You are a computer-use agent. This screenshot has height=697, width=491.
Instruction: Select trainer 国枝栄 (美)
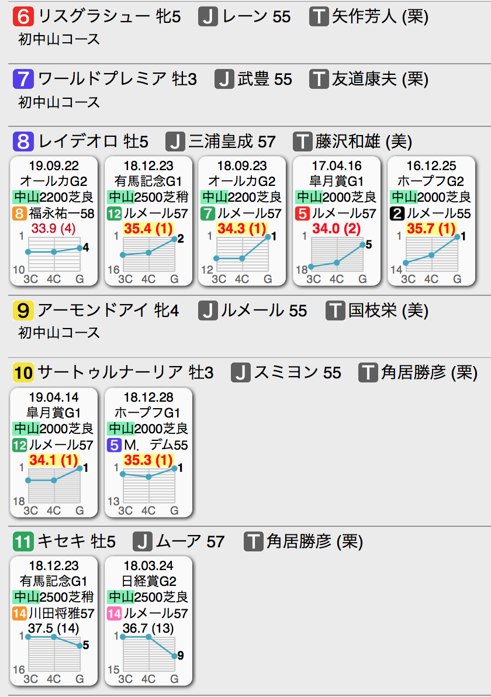tap(389, 310)
